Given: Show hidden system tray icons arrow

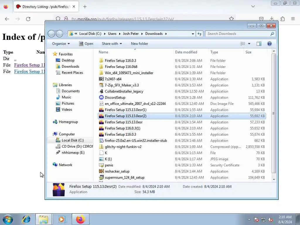Looking at the screenshot, I should [x=249, y=220].
